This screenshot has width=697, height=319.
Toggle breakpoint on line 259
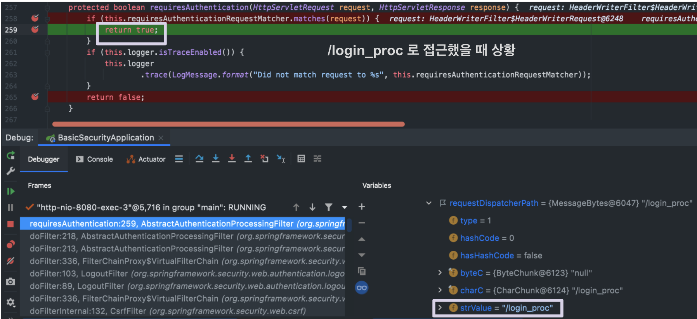[35, 29]
